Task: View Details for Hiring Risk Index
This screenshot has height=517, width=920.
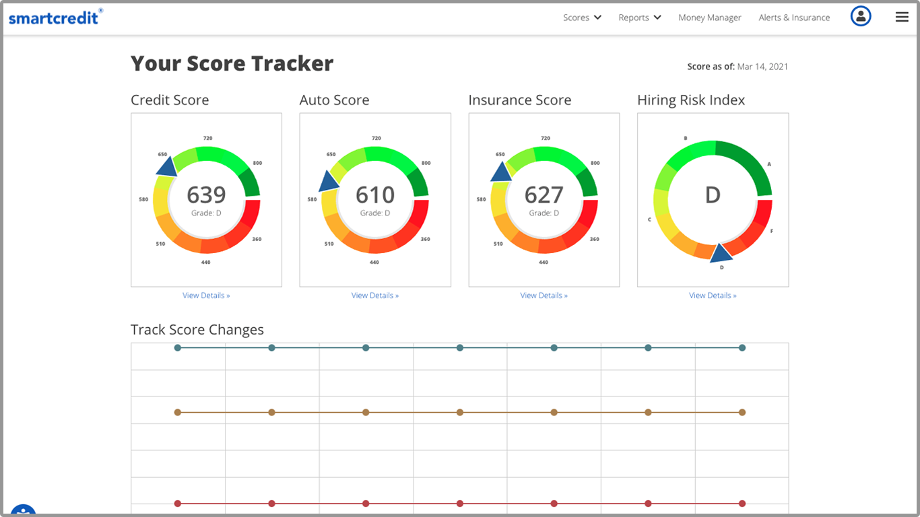Action: click(x=713, y=296)
